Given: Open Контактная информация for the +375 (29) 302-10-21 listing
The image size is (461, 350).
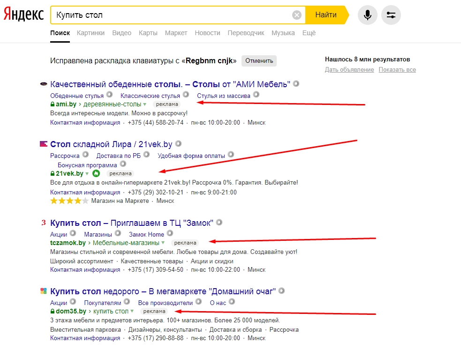Looking at the screenshot, I should coord(85,192).
